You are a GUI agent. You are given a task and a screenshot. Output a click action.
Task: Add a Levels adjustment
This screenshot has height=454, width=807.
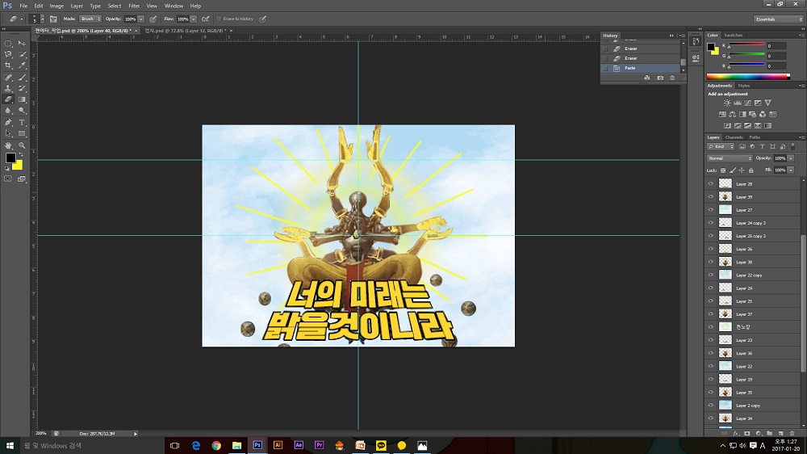pos(737,103)
